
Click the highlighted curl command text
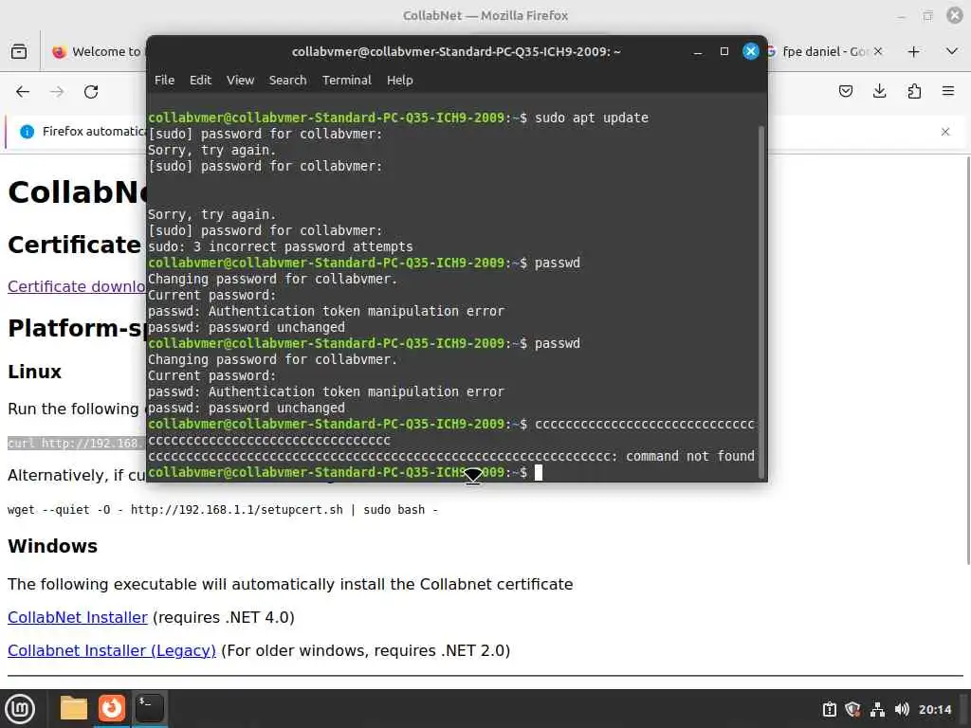point(77,444)
